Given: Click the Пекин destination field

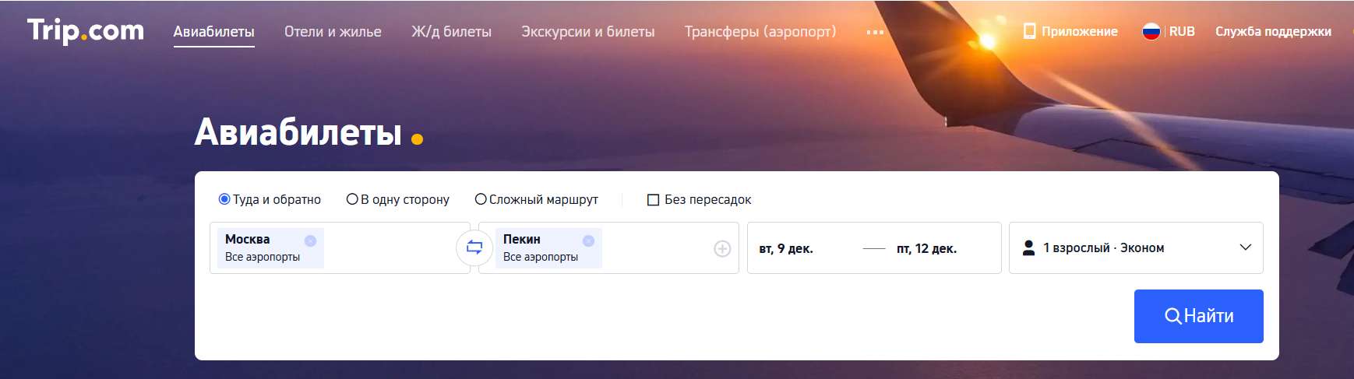Looking at the screenshot, I should (x=608, y=247).
